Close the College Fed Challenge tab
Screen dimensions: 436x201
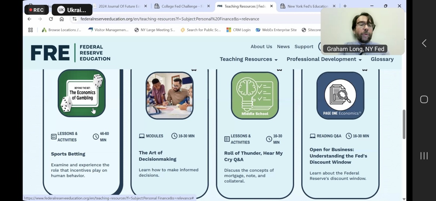tap(209, 6)
